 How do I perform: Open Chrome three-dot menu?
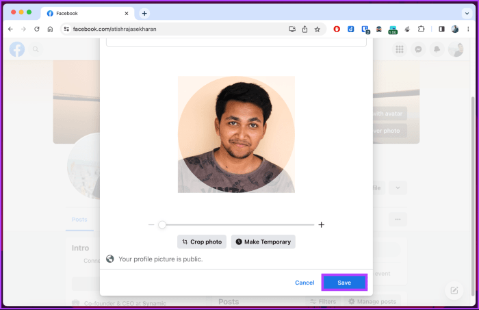point(468,29)
